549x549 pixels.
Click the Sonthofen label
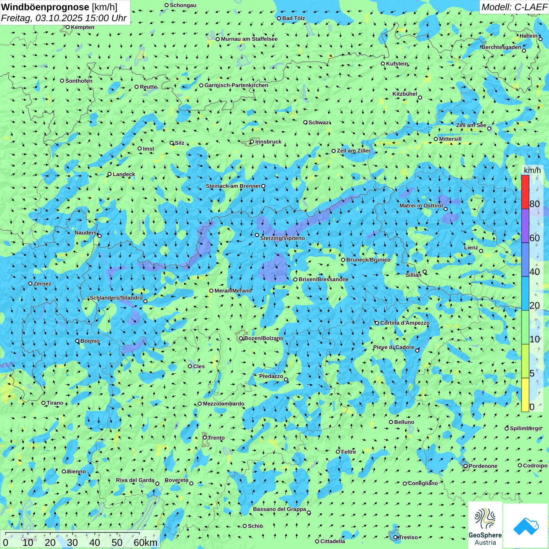79,81
